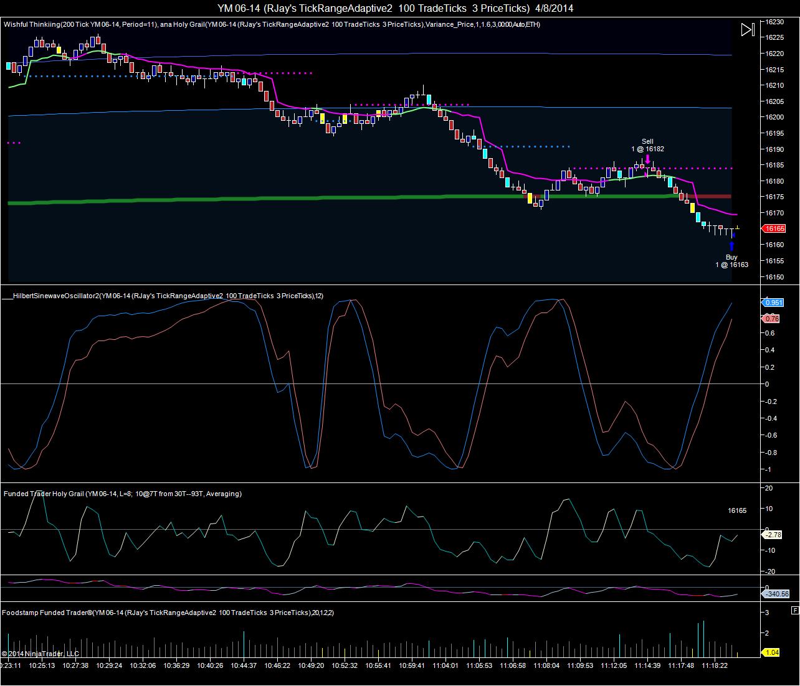The image size is (800, 686).
Task: Click the yellow 1.04 volume value tag
Action: [771, 652]
